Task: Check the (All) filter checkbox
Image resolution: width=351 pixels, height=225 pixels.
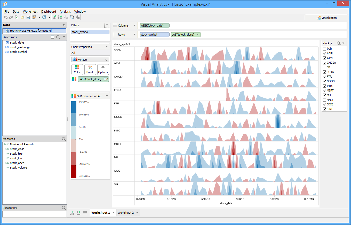Action: click(324, 49)
